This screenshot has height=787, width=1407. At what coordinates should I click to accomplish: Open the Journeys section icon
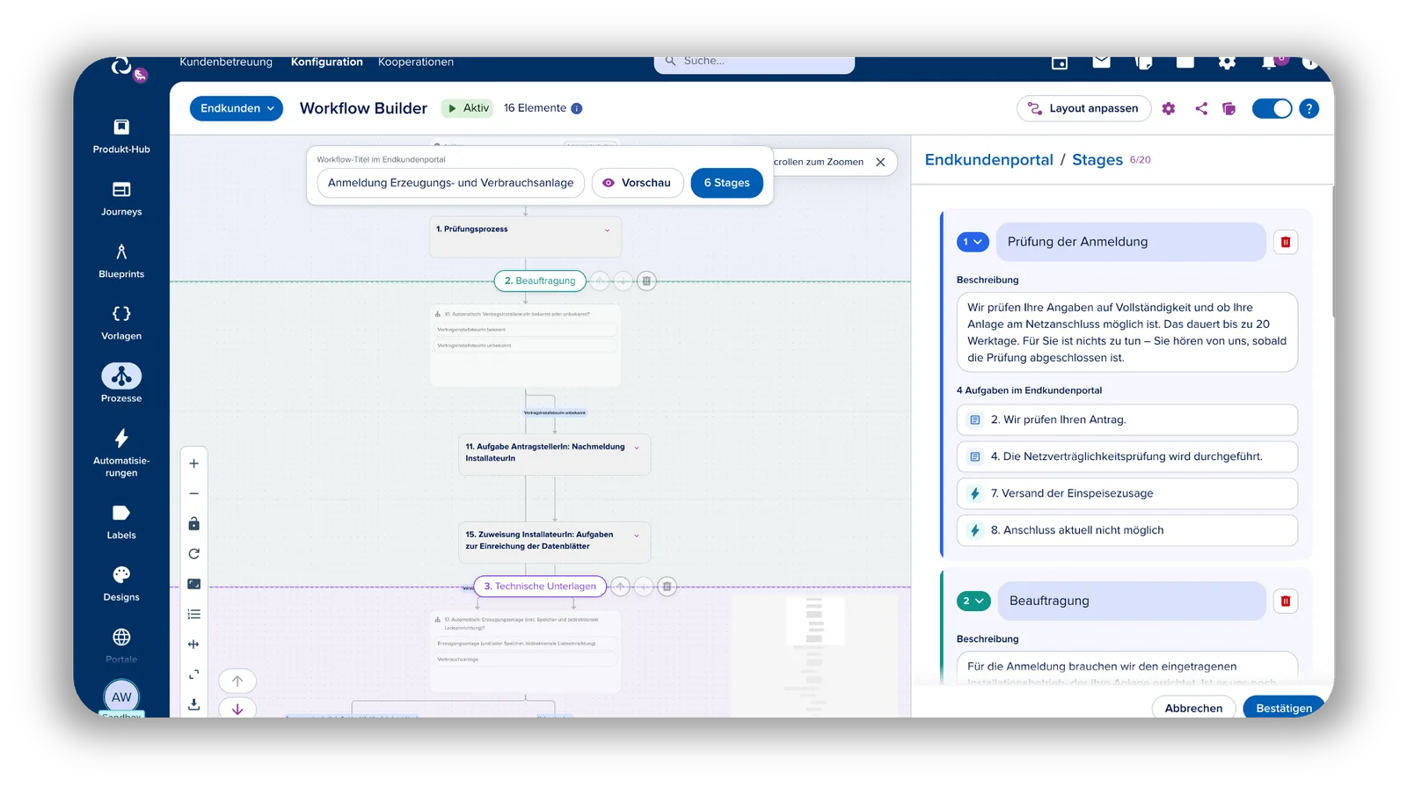coord(121,190)
